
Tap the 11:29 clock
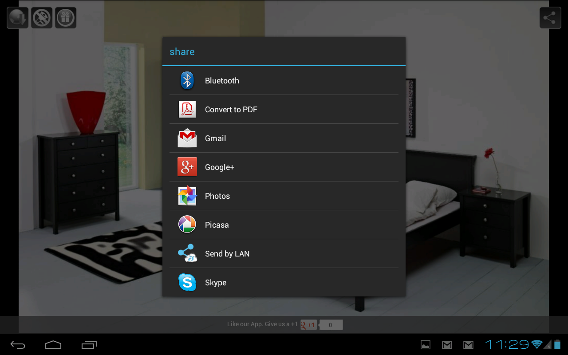click(x=507, y=344)
